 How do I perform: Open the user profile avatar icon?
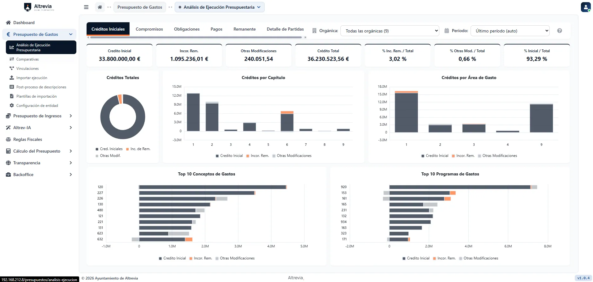point(586,7)
